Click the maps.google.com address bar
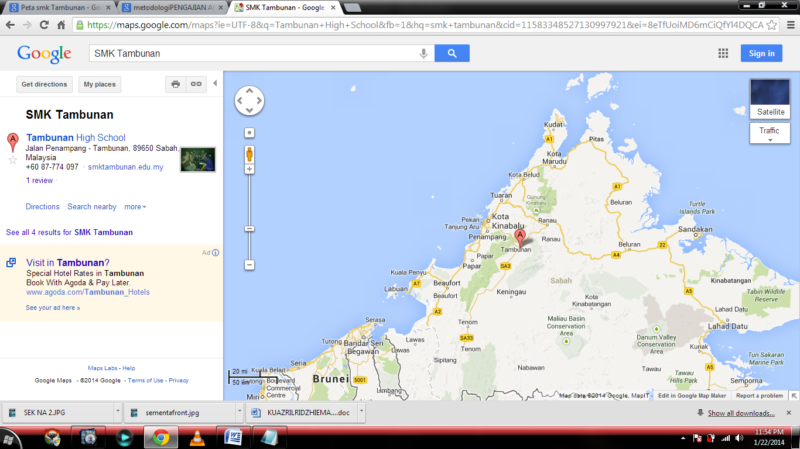This screenshot has width=800, height=449. [425, 25]
